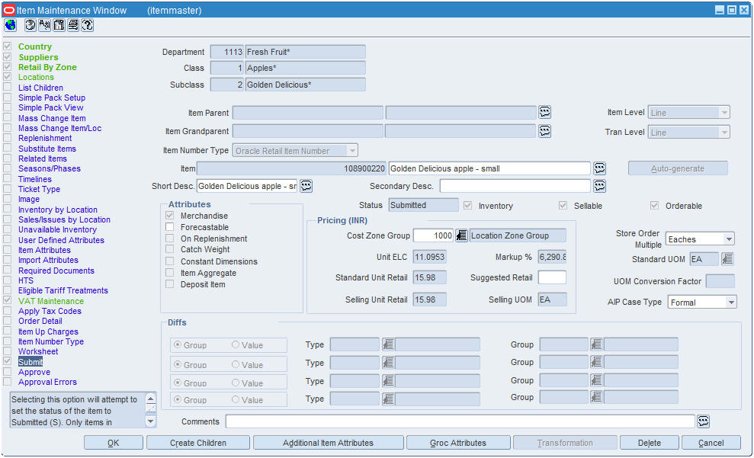The image size is (754, 458).
Task: Click the Create Children button
Action: [198, 443]
